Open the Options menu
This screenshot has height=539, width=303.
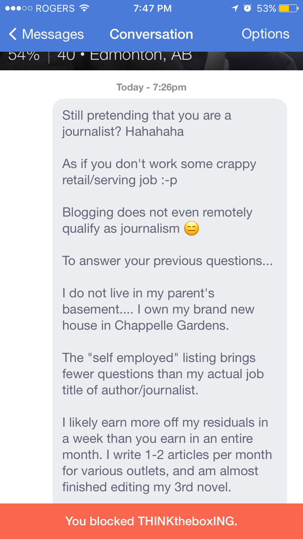(265, 34)
